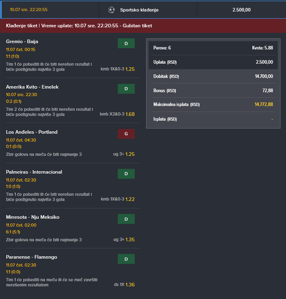Click the ug 3+ 1.35 odds label
This screenshot has width=286, height=299.
pyautogui.click(x=124, y=239)
